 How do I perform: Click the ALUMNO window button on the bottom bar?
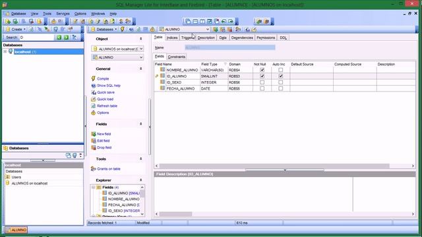[x=16, y=230]
